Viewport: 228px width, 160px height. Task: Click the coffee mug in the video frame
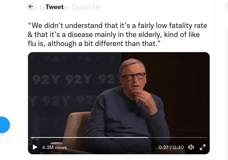click(56, 146)
